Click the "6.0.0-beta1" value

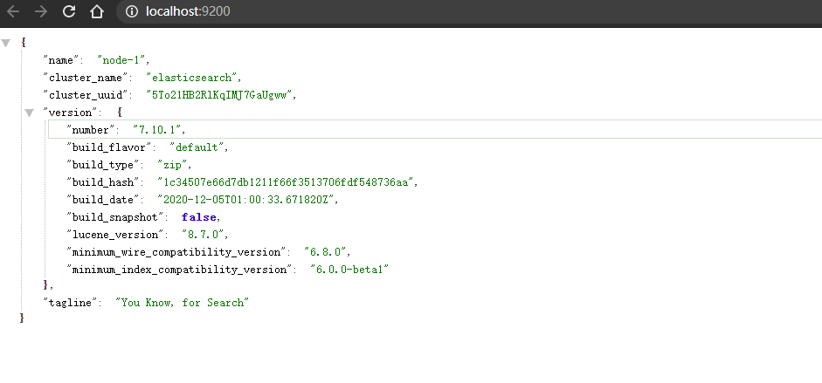[349, 269]
